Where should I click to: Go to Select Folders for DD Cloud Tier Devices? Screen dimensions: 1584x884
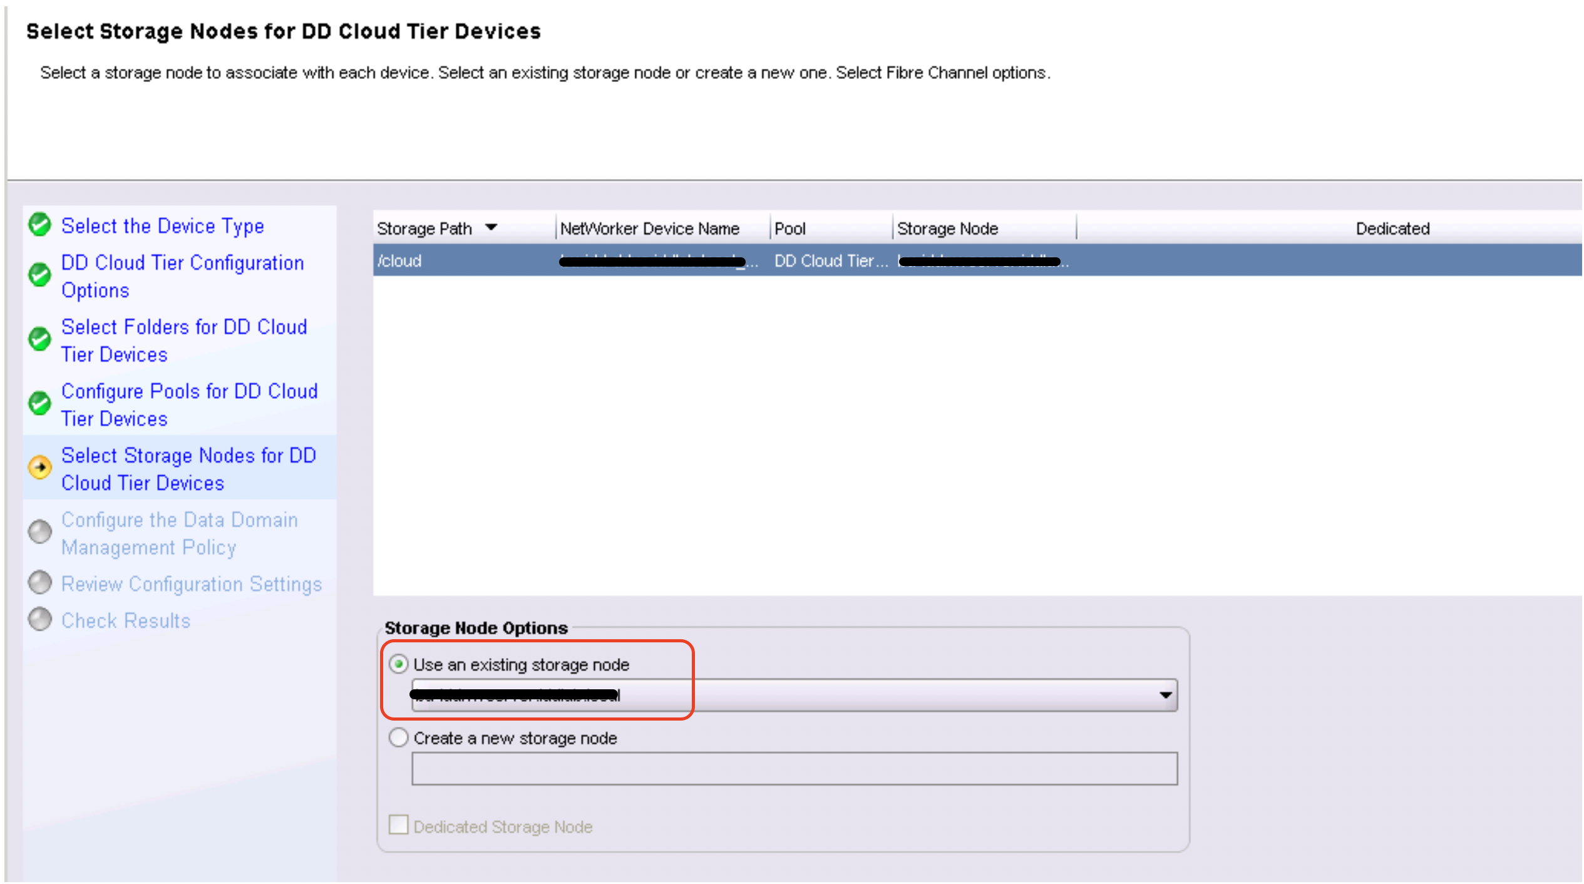point(184,341)
